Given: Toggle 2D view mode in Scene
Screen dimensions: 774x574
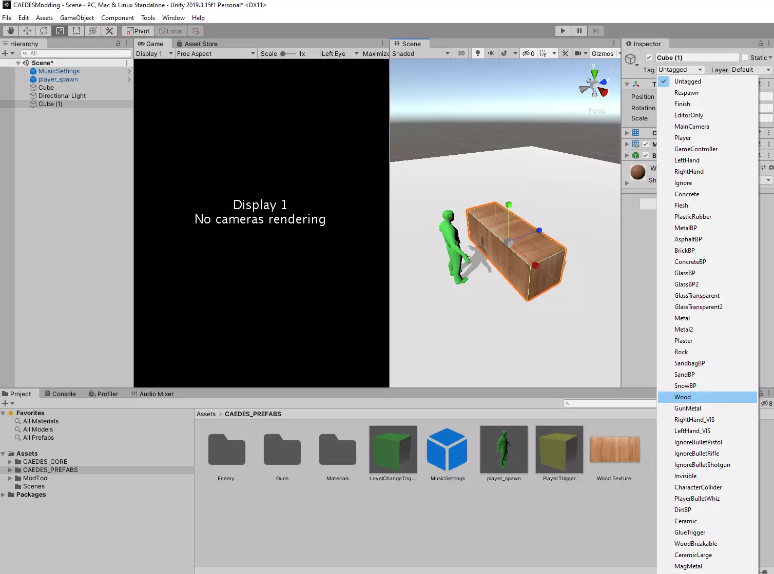Looking at the screenshot, I should point(461,53).
